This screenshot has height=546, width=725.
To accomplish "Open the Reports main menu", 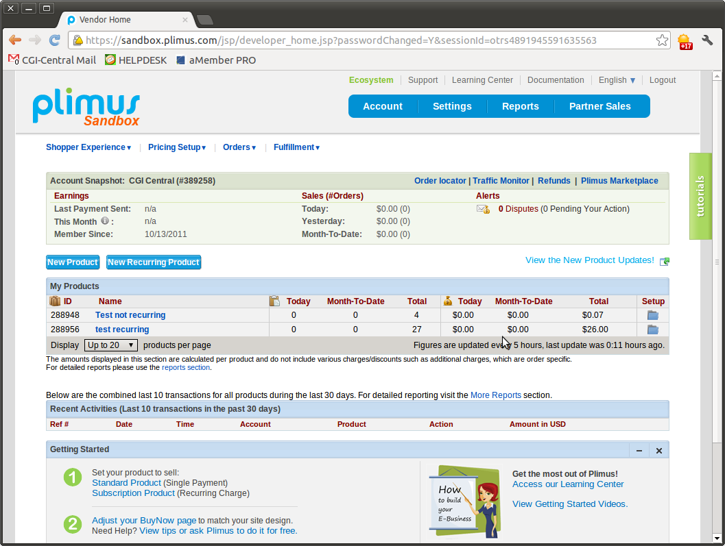I will (x=520, y=106).
